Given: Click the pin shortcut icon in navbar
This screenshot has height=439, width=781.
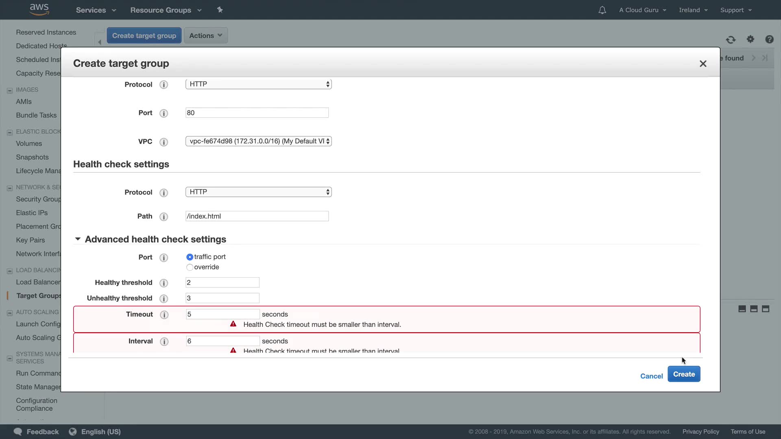Looking at the screenshot, I should tap(220, 10).
